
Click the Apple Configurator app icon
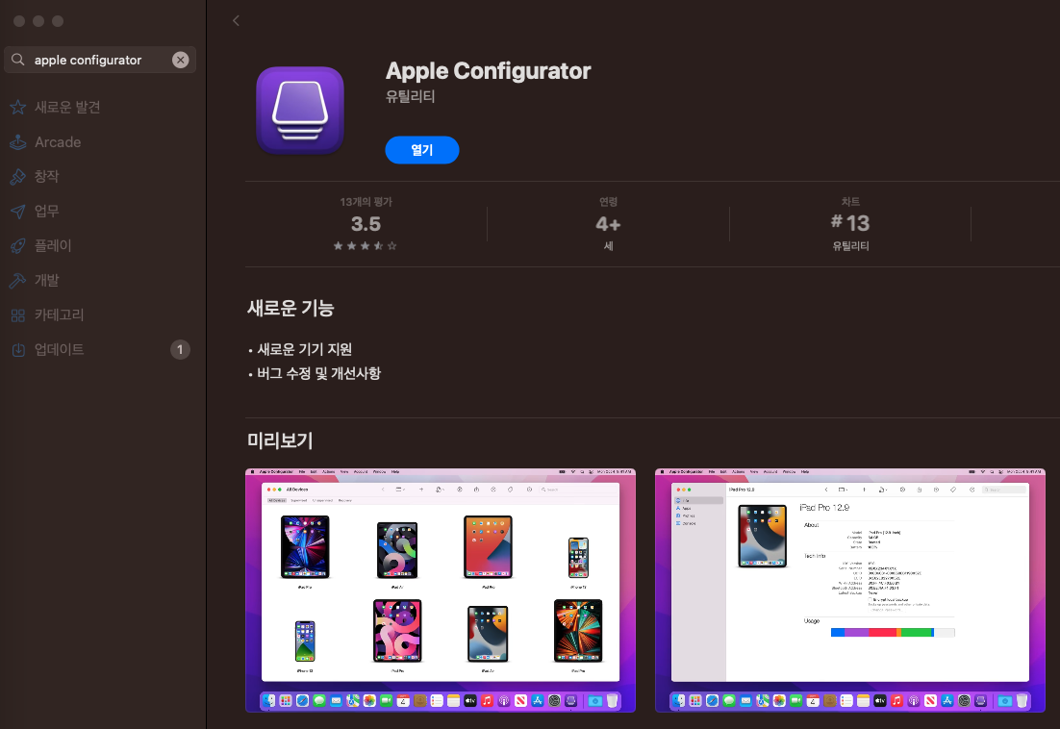click(300, 111)
